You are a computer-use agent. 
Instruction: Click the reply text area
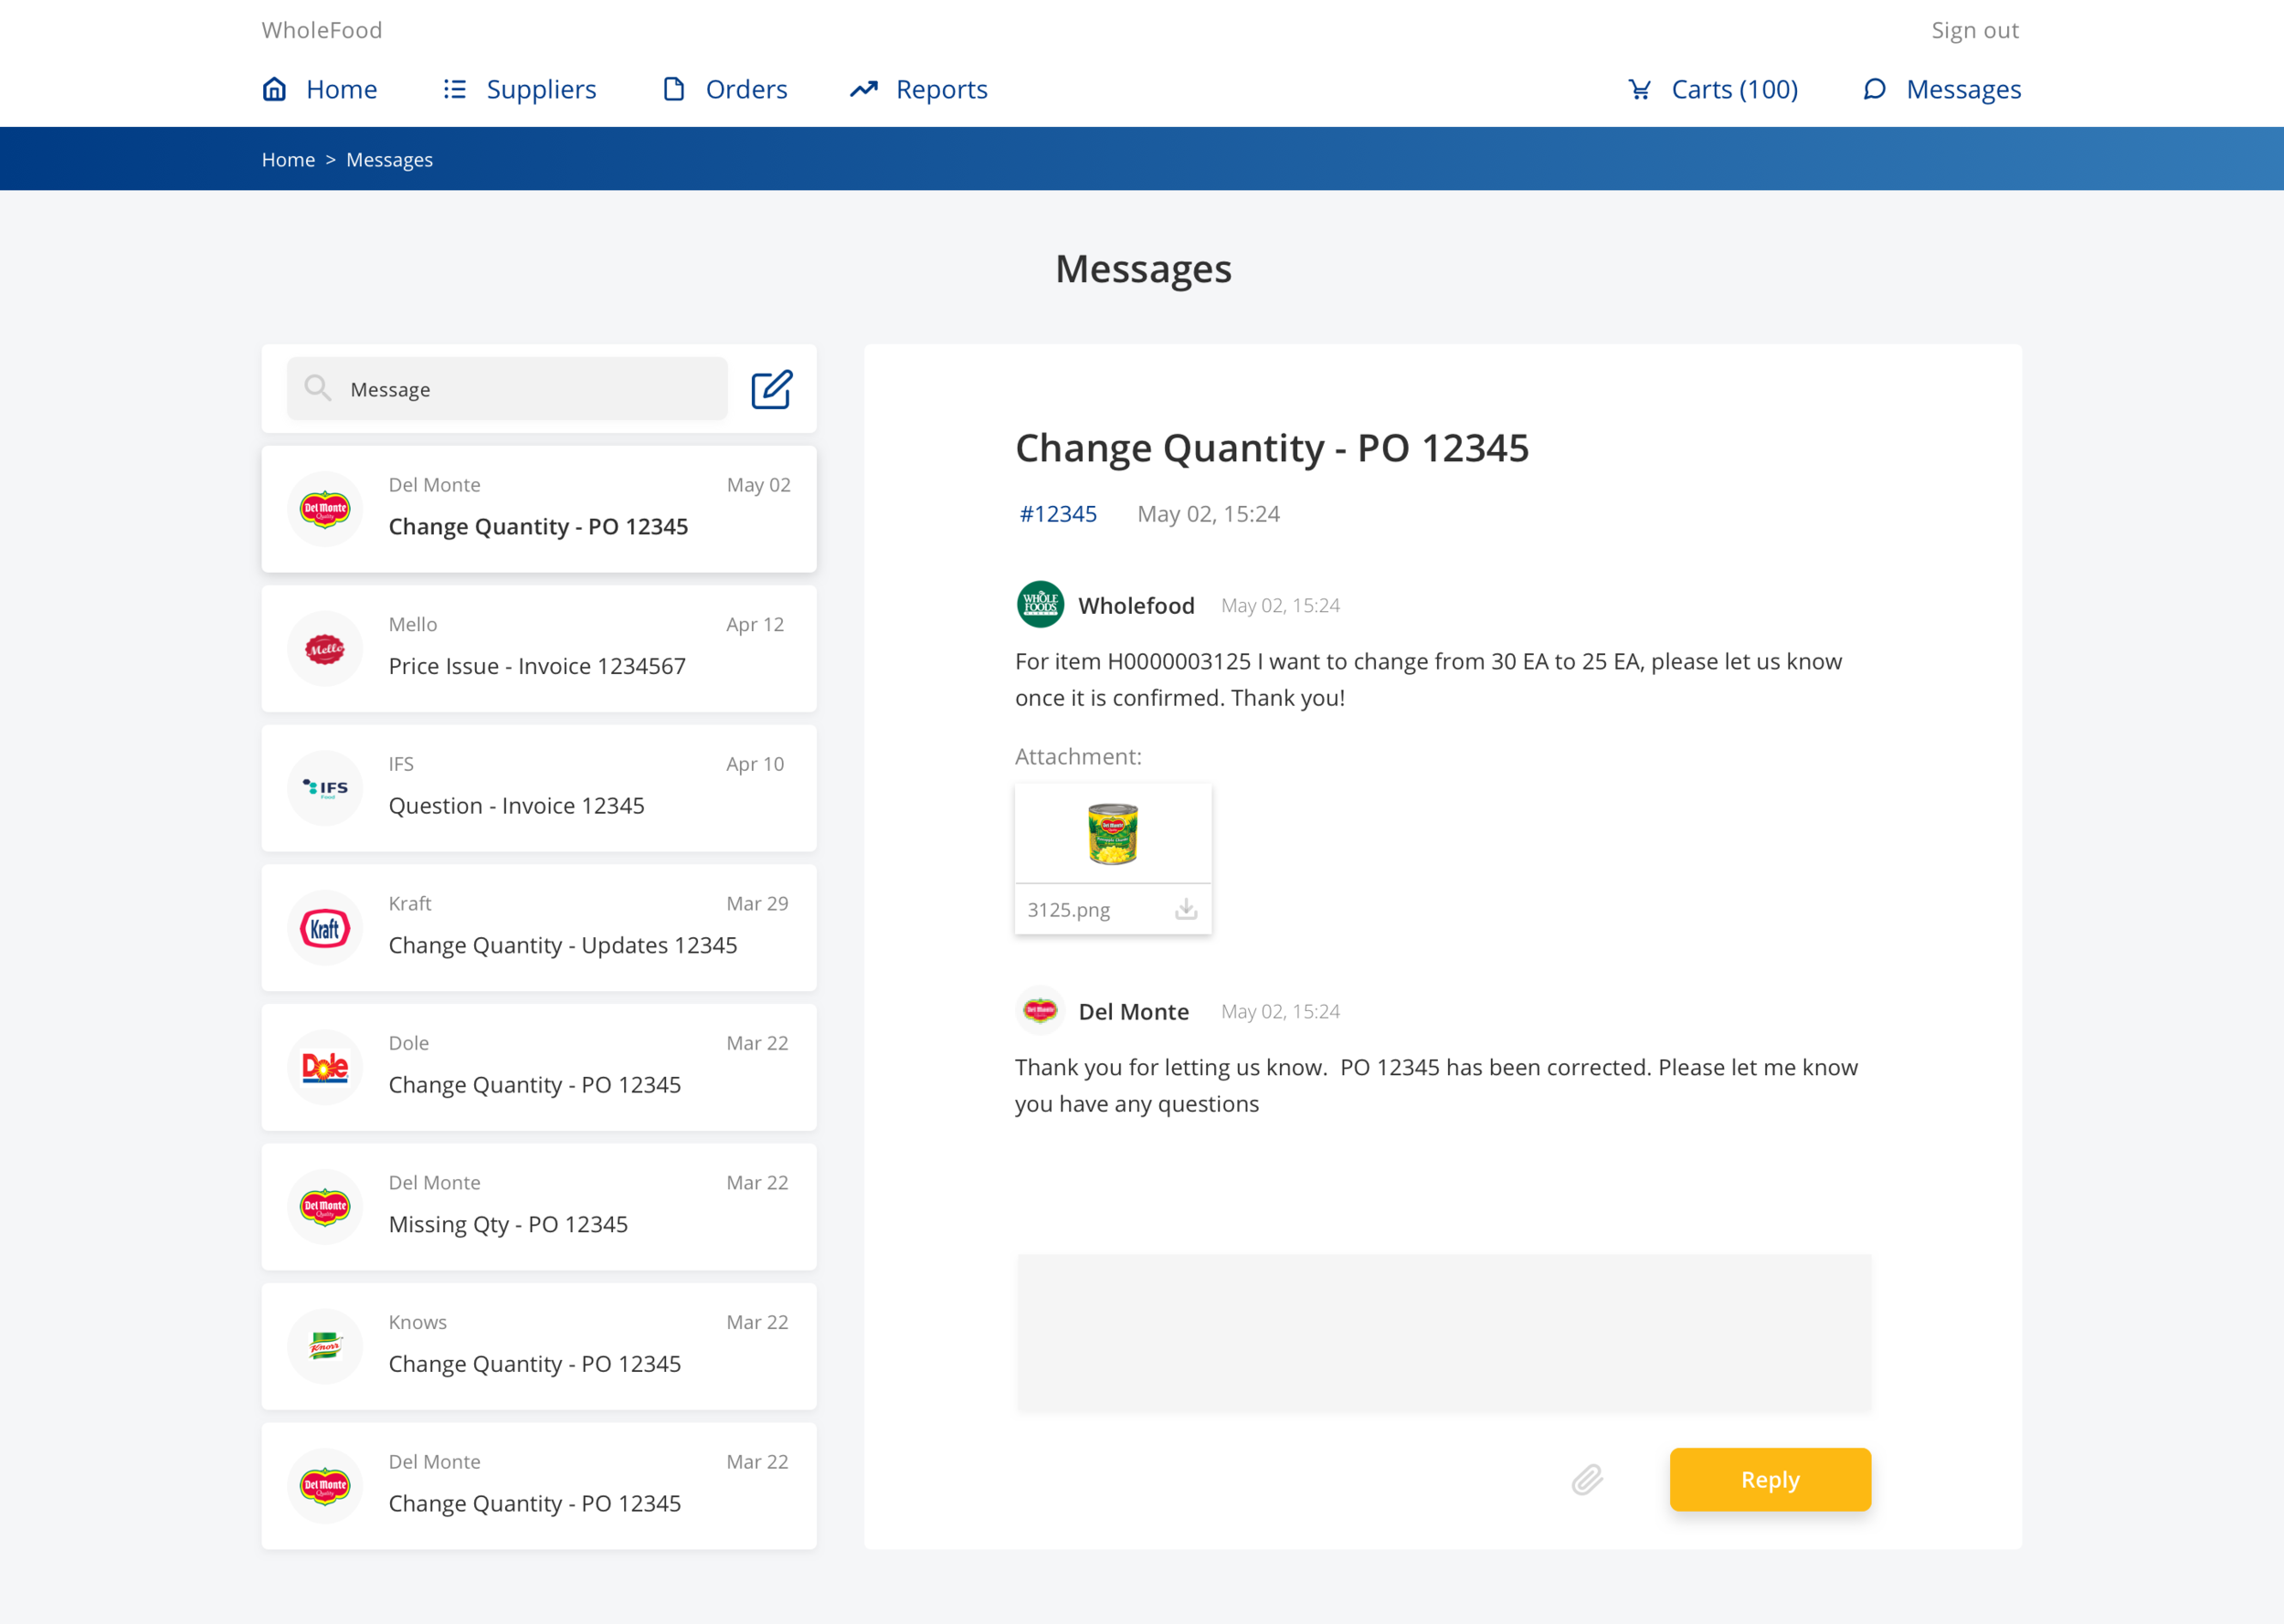point(1443,1333)
